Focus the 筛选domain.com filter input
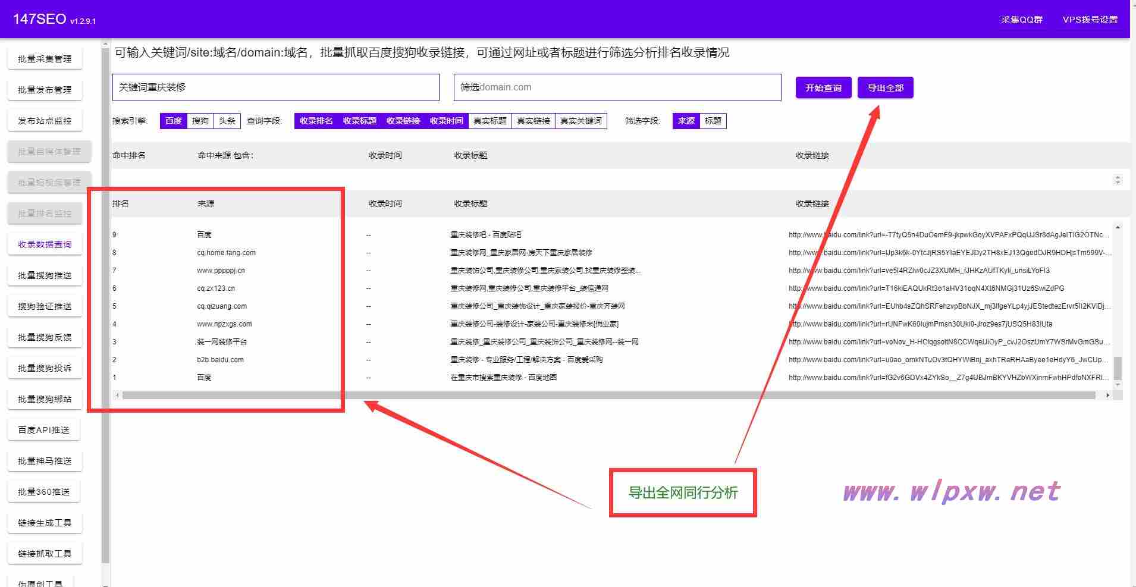This screenshot has height=587, width=1136. pos(617,87)
